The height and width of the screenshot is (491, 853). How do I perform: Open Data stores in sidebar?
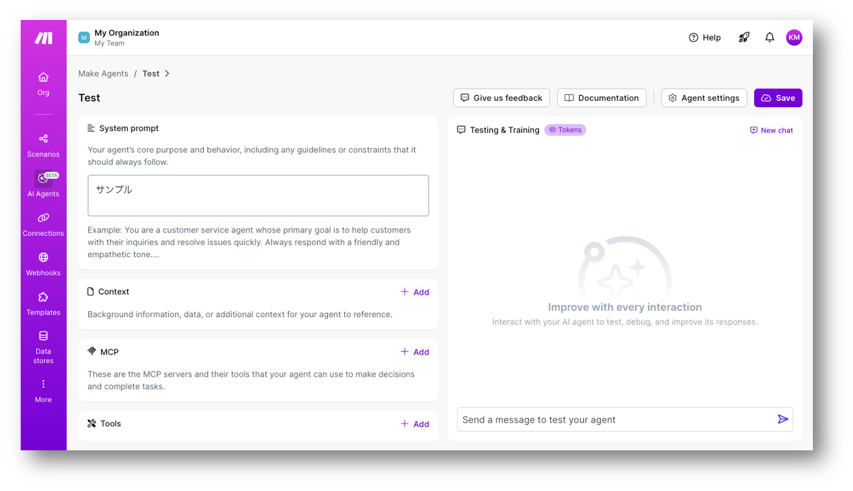click(43, 336)
